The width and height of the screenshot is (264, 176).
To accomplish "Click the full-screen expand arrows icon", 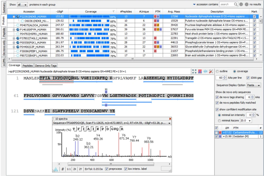I will click(194, 71).
